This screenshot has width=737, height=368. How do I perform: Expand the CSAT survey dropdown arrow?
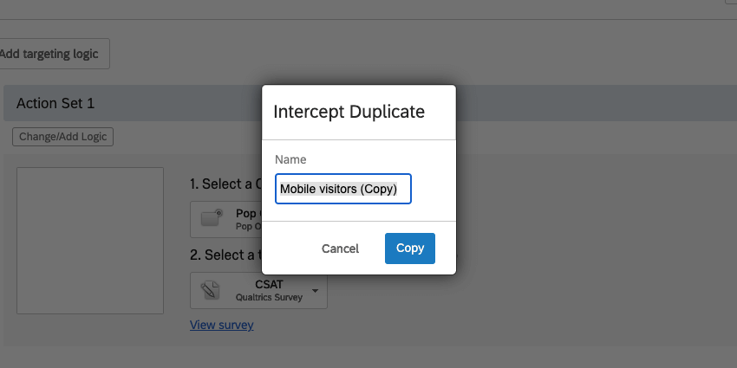314,291
